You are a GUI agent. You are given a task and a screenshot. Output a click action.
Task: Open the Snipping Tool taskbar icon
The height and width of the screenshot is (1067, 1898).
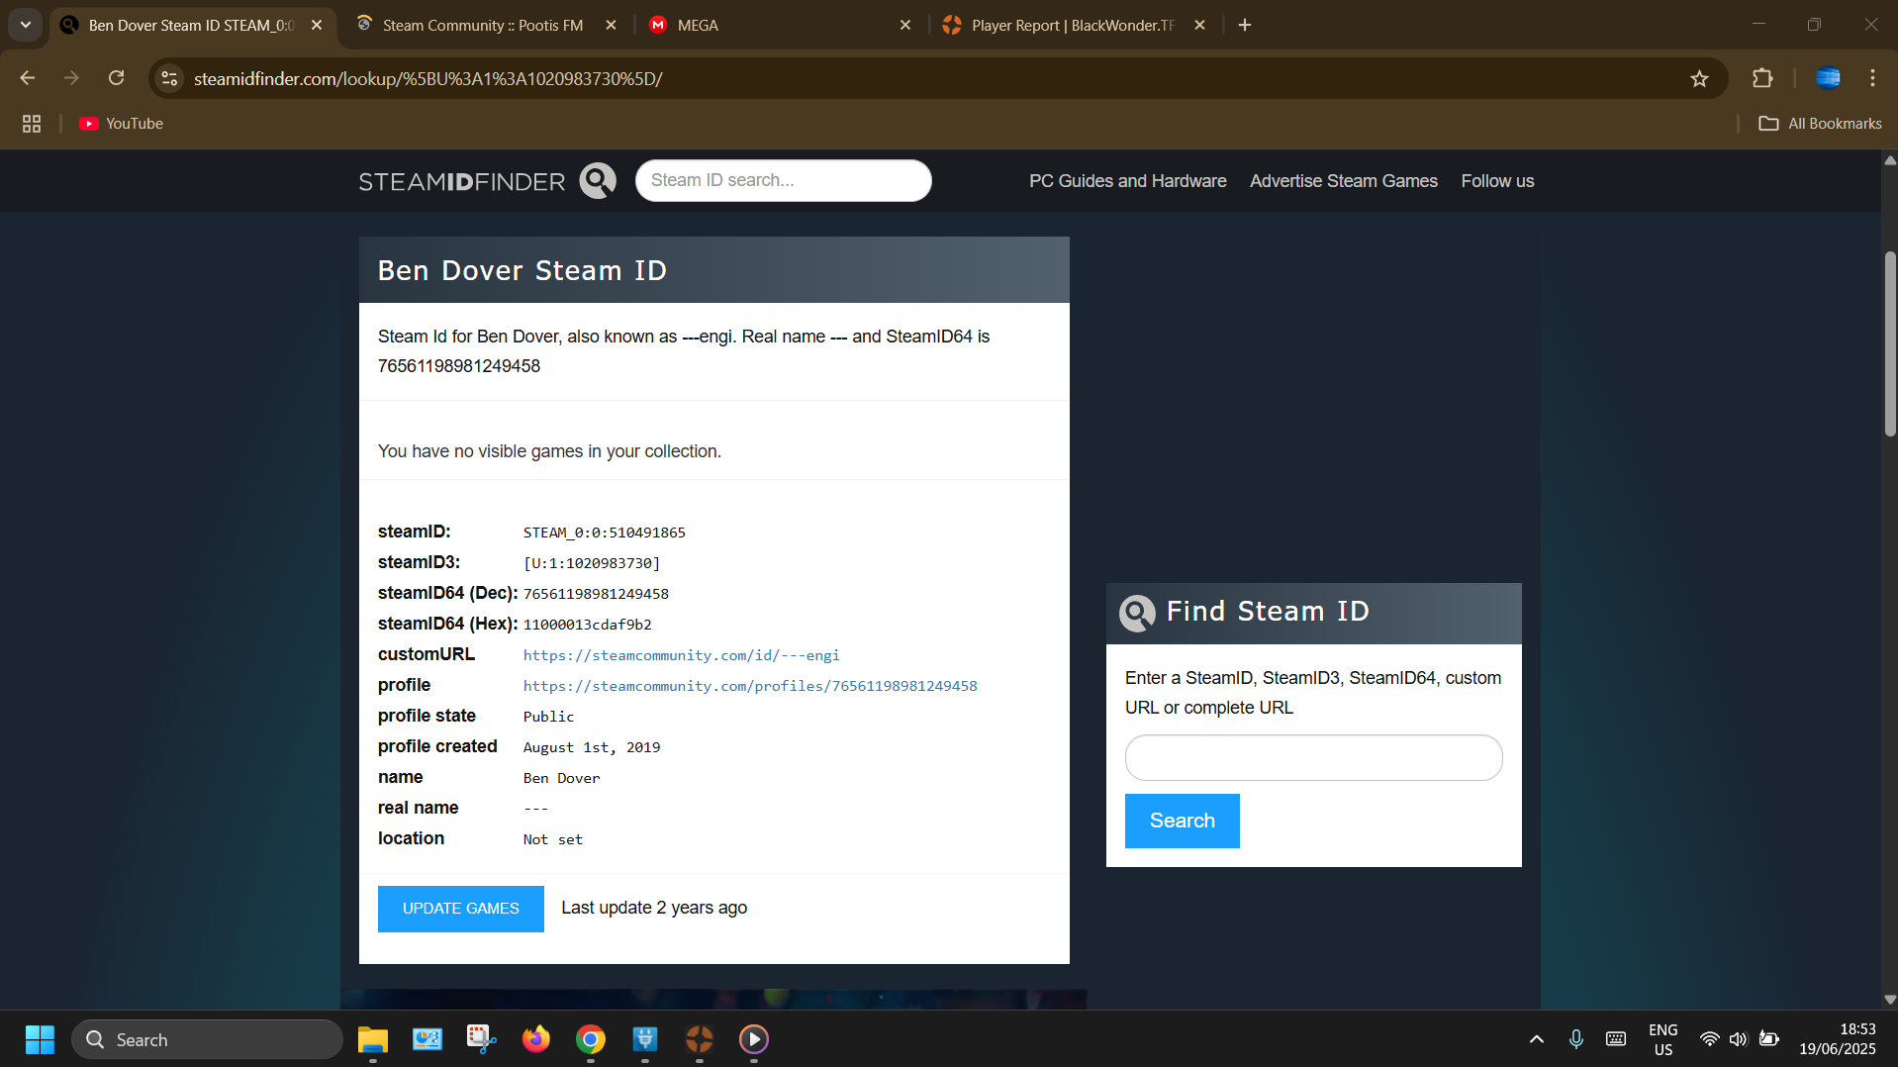pyautogui.click(x=481, y=1039)
